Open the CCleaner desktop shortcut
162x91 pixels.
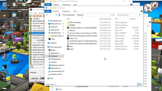coord(5,26)
